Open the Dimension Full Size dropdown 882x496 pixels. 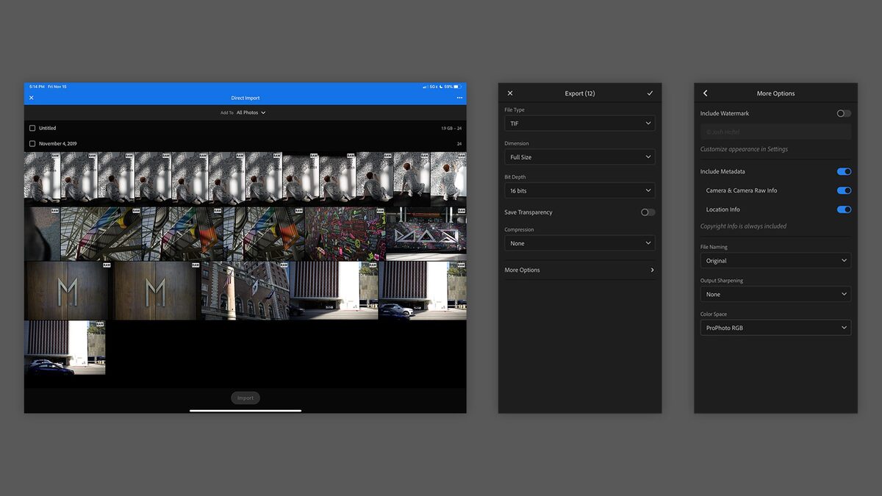point(580,157)
